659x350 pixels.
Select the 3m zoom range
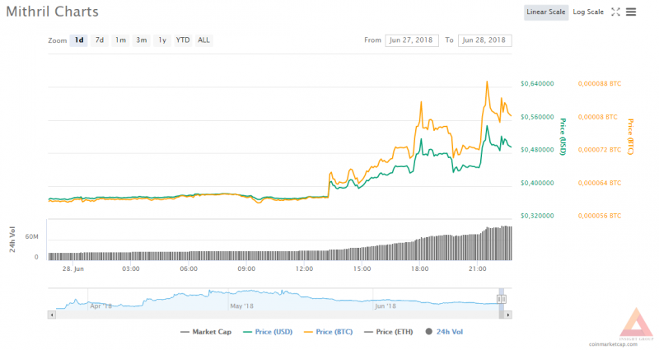(x=141, y=40)
